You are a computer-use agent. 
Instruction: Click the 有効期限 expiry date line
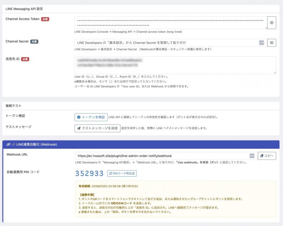tap(108, 186)
